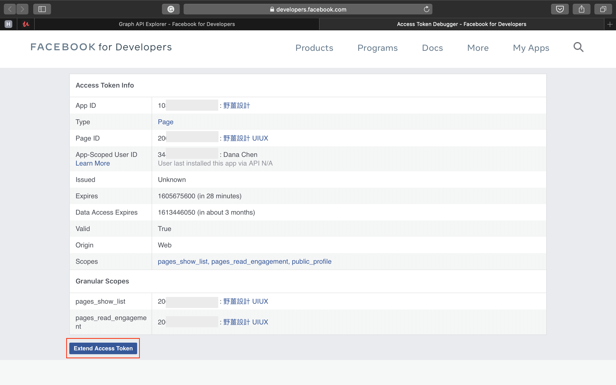
Task: Click 'User last installed this app via API N/A'
Action: click(215, 163)
